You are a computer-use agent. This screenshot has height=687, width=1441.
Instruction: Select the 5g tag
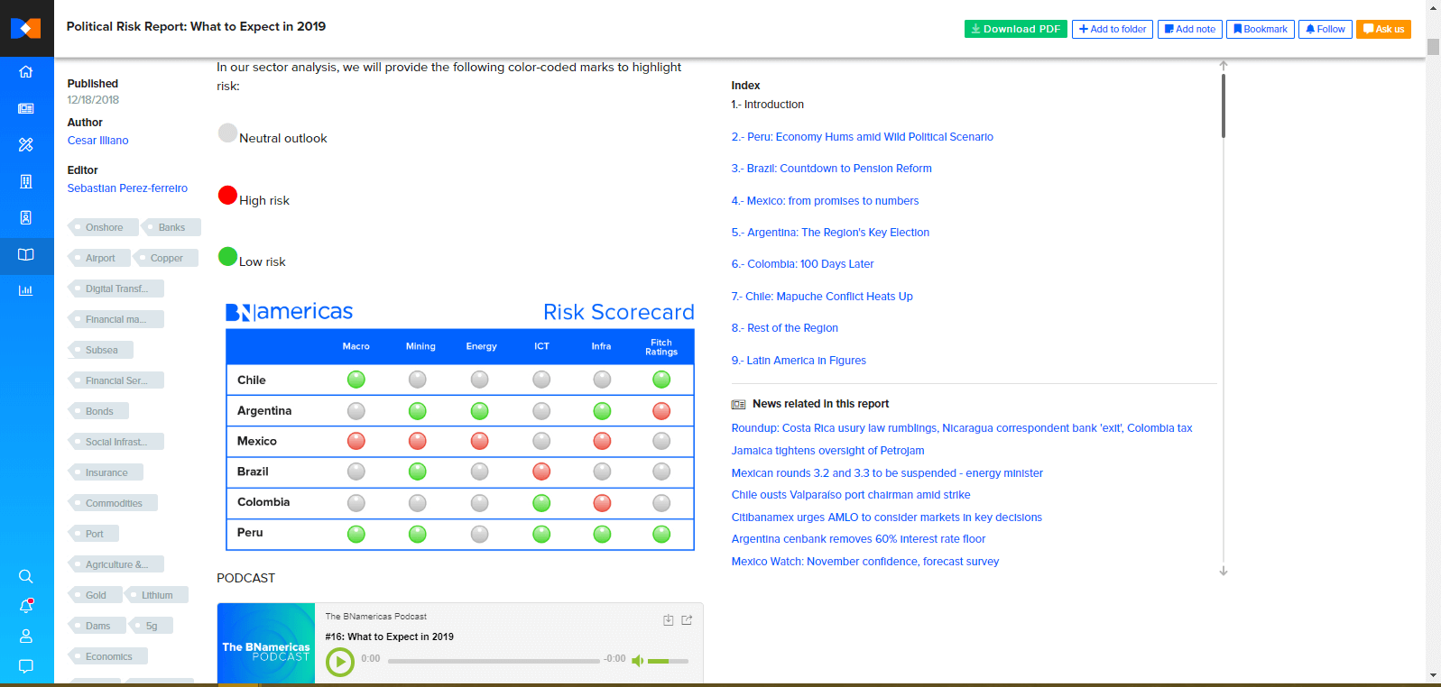tap(152, 626)
